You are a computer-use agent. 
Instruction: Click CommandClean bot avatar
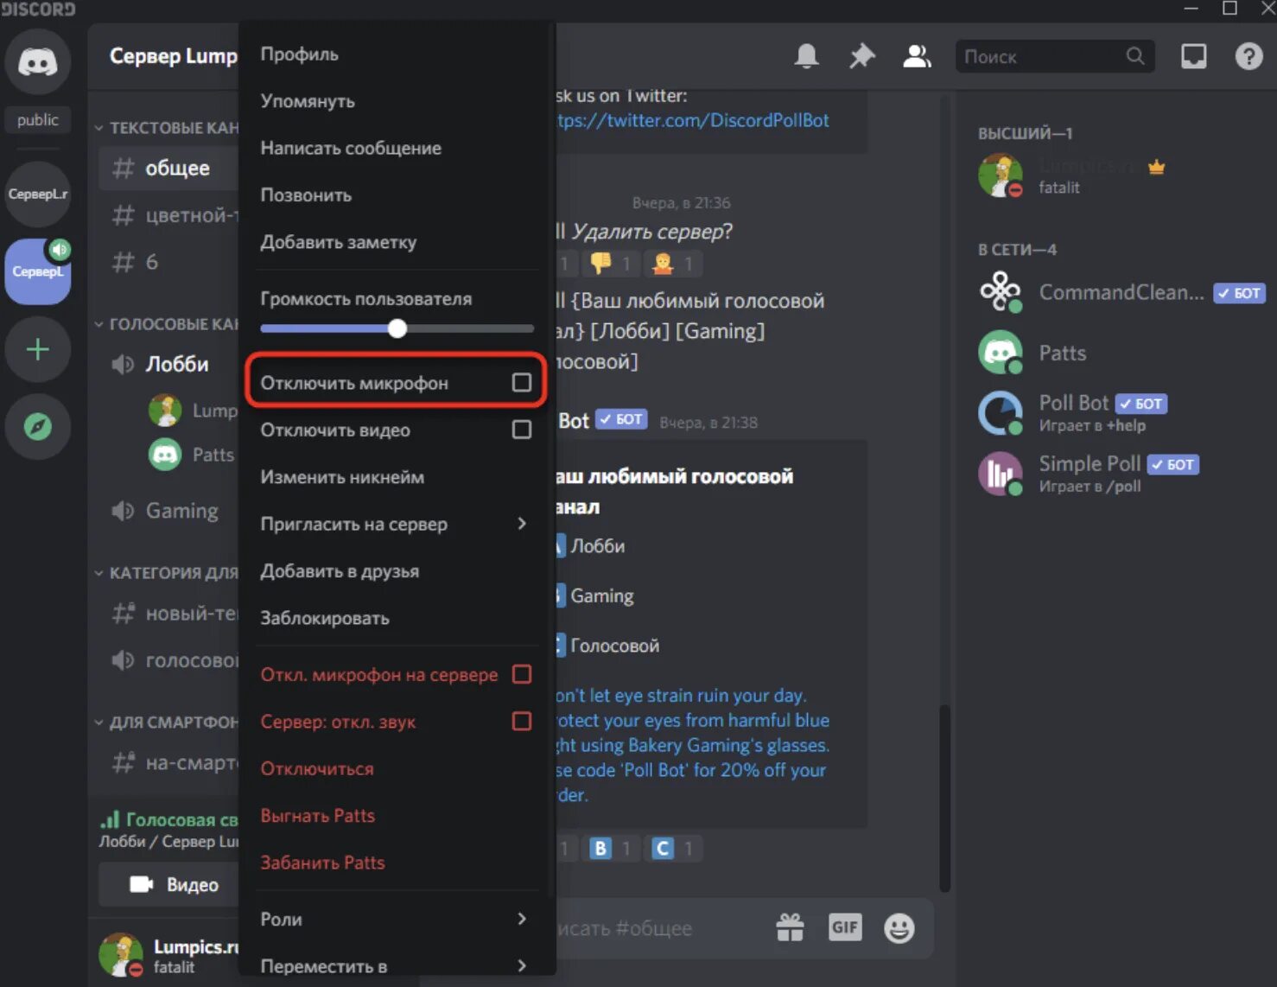1001,292
